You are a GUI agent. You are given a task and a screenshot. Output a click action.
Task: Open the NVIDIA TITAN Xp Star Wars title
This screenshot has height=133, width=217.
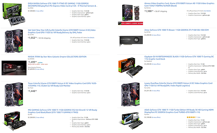[x=57, y=57]
